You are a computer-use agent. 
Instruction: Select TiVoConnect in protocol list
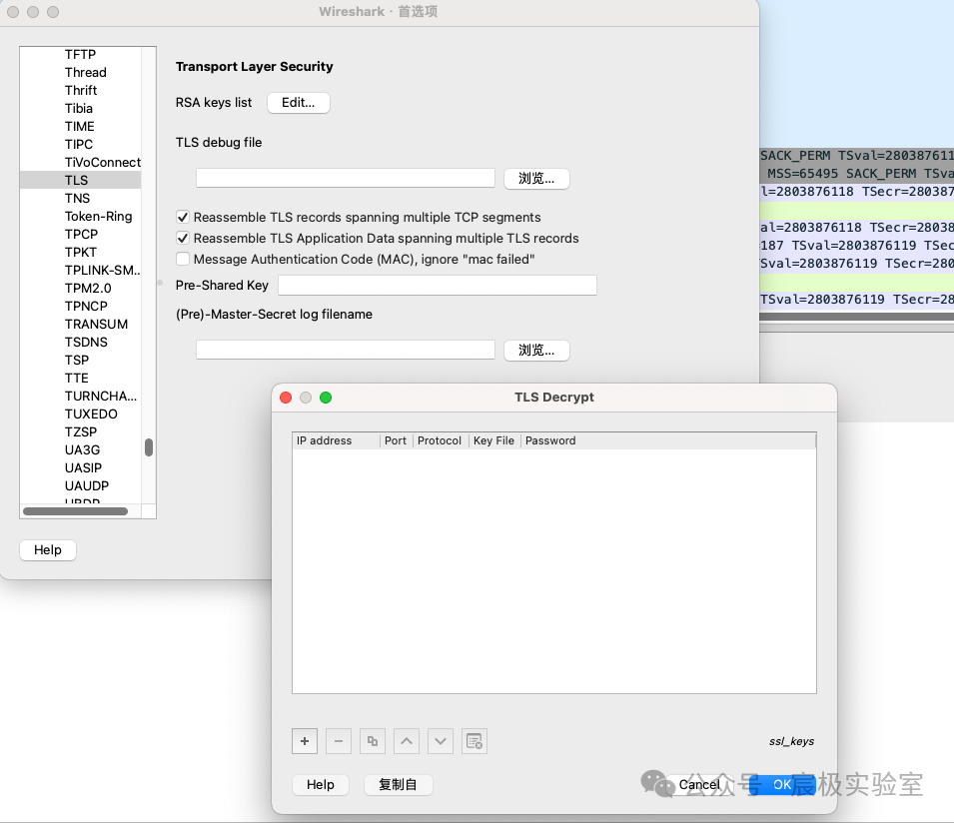coord(80,163)
